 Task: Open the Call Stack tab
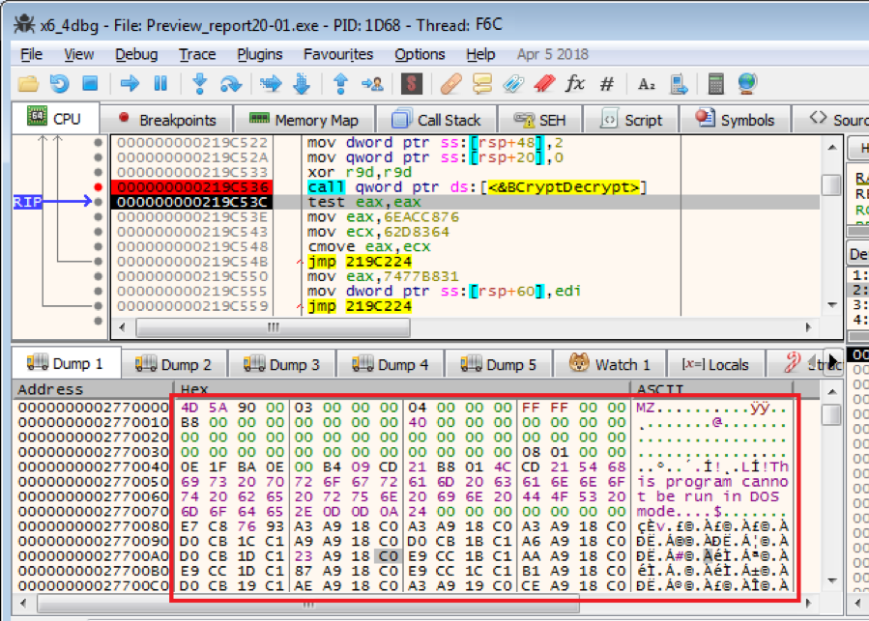(436, 120)
